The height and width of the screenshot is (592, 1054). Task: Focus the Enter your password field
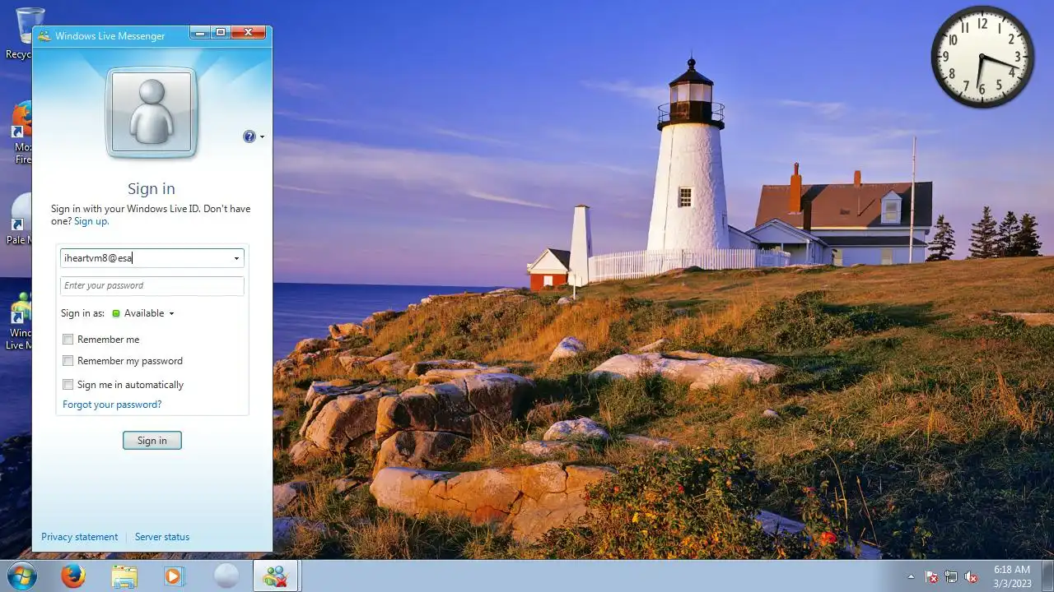[x=152, y=286]
